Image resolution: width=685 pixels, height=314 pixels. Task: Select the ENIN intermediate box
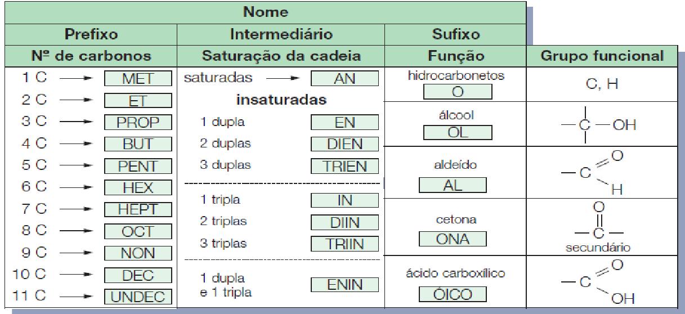click(x=344, y=286)
